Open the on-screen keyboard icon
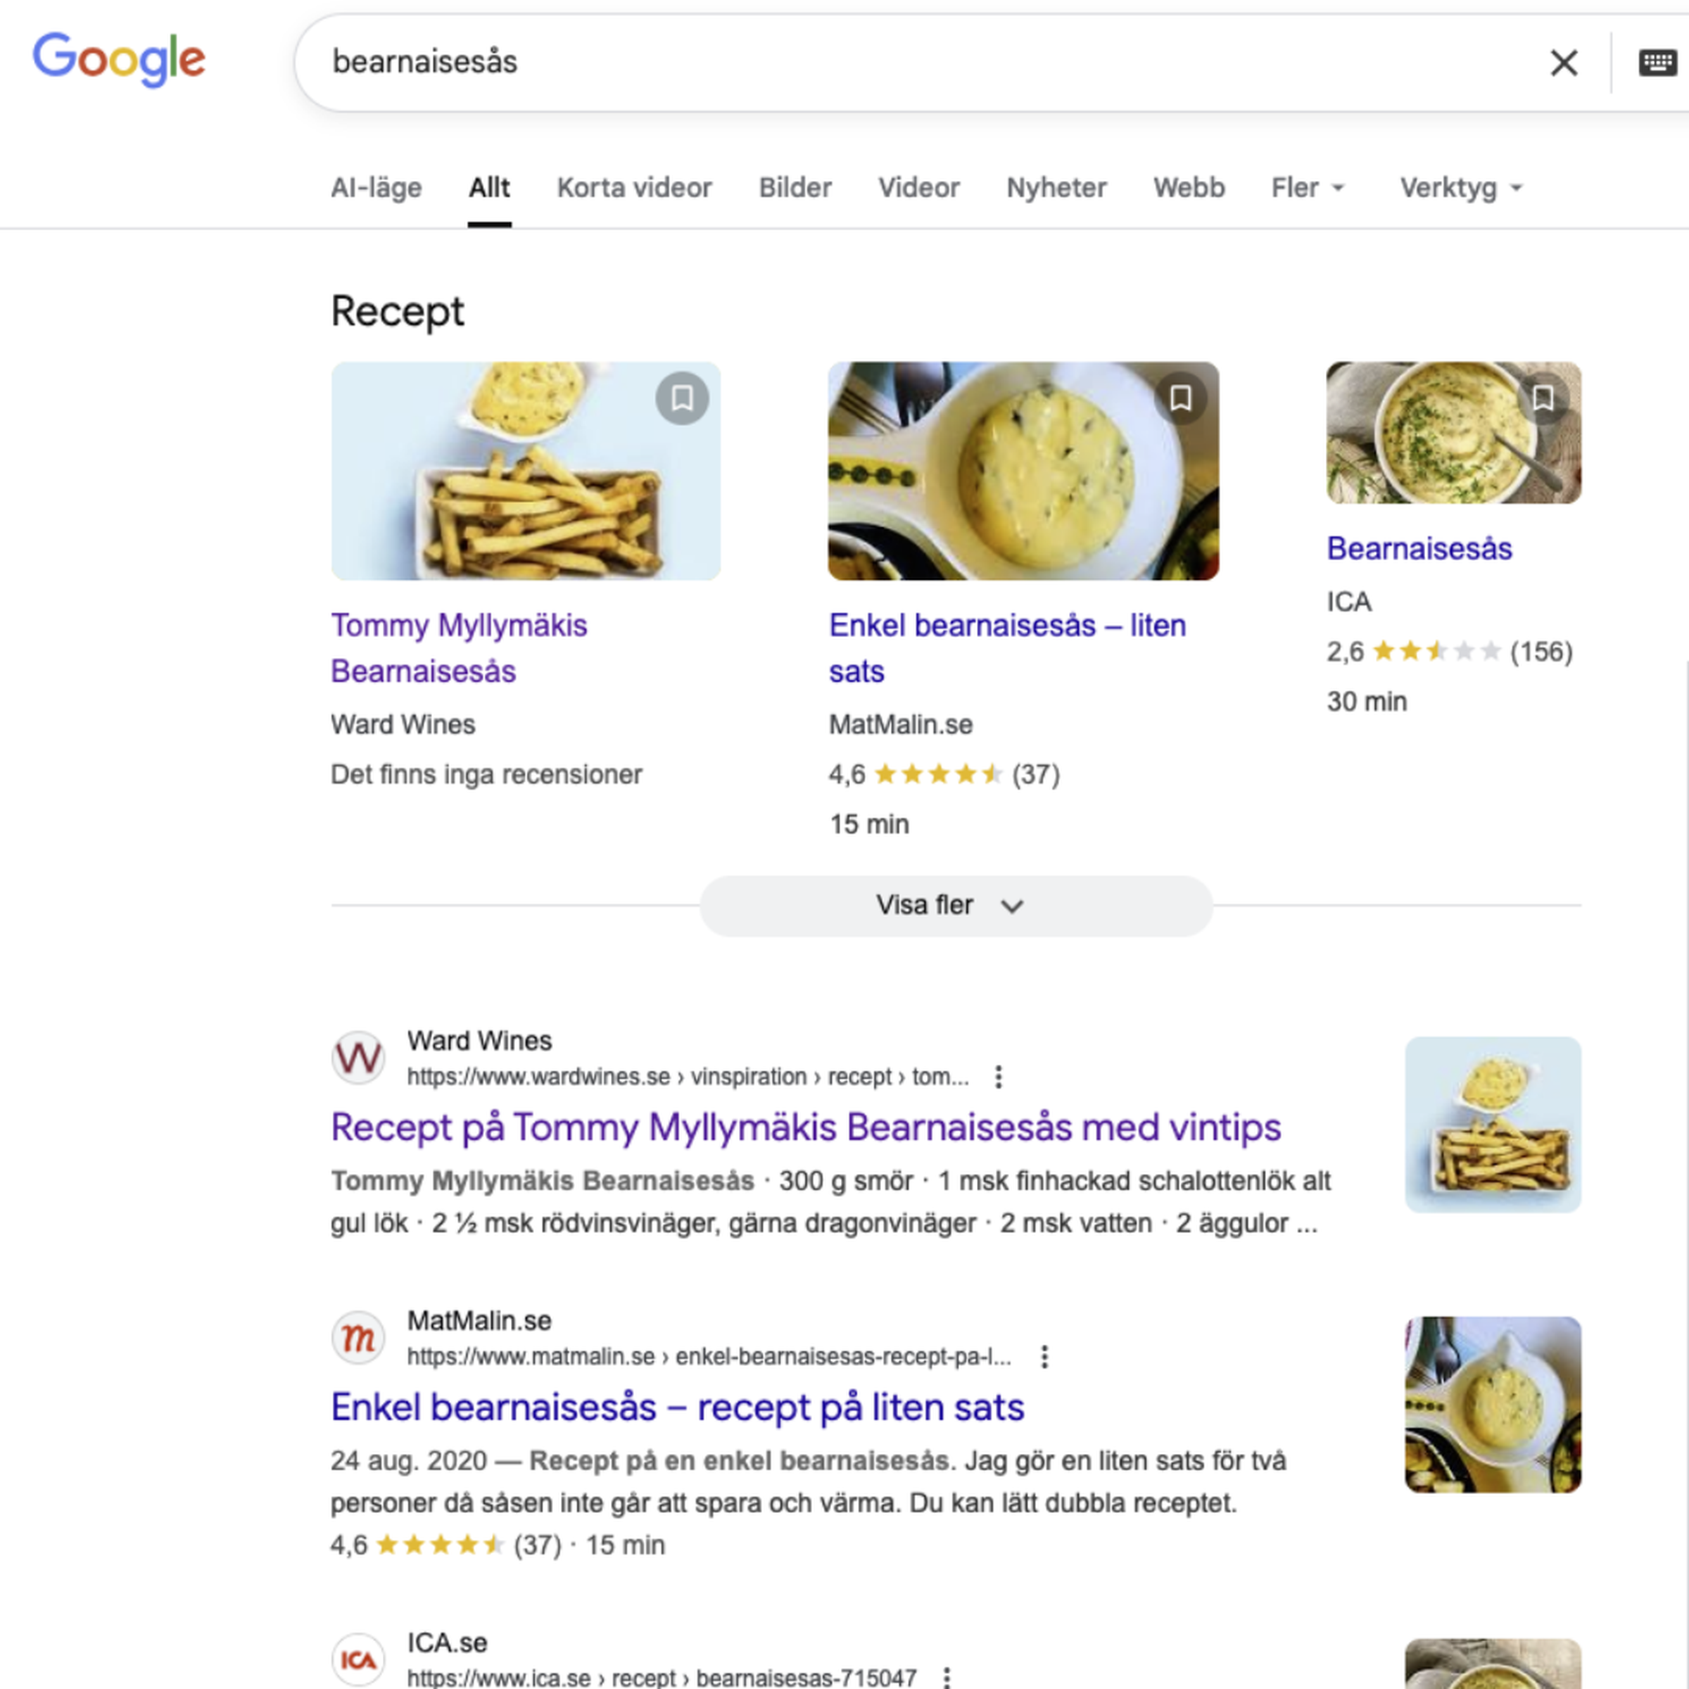 point(1656,63)
